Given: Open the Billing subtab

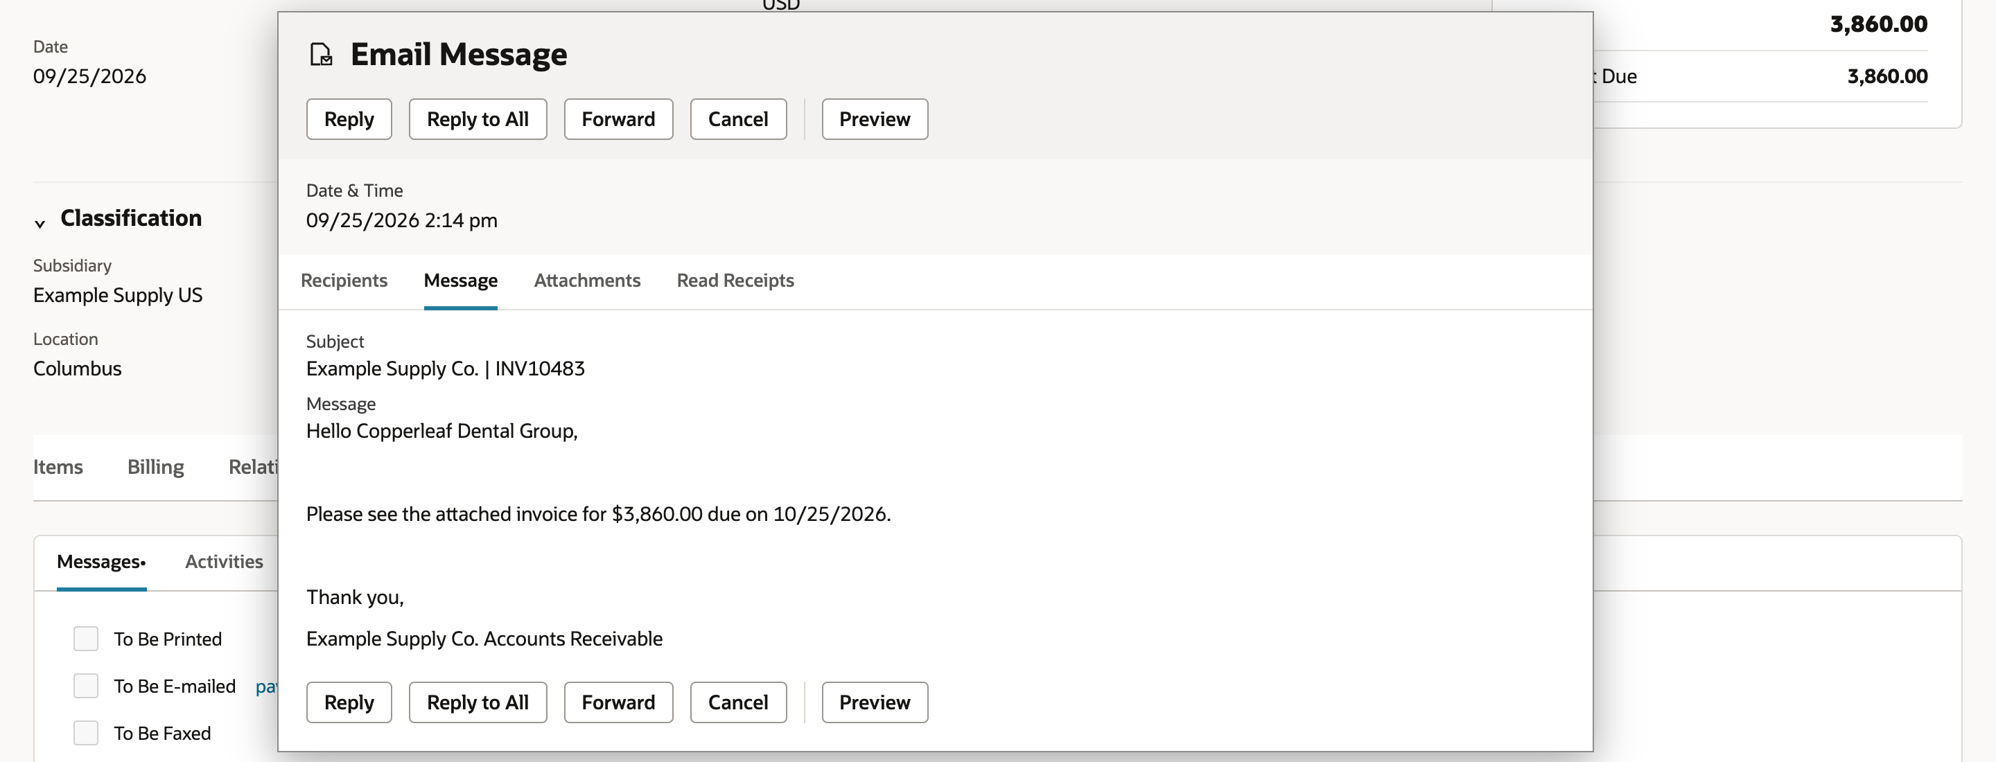Looking at the screenshot, I should 156,467.
